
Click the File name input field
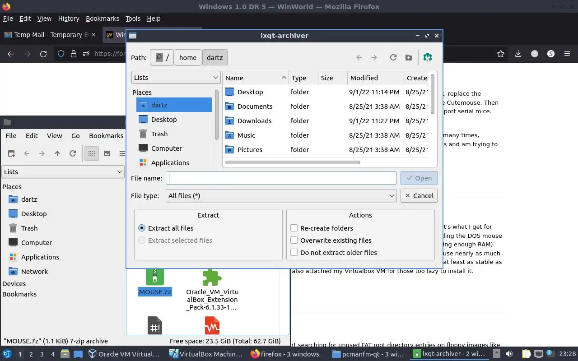click(281, 178)
